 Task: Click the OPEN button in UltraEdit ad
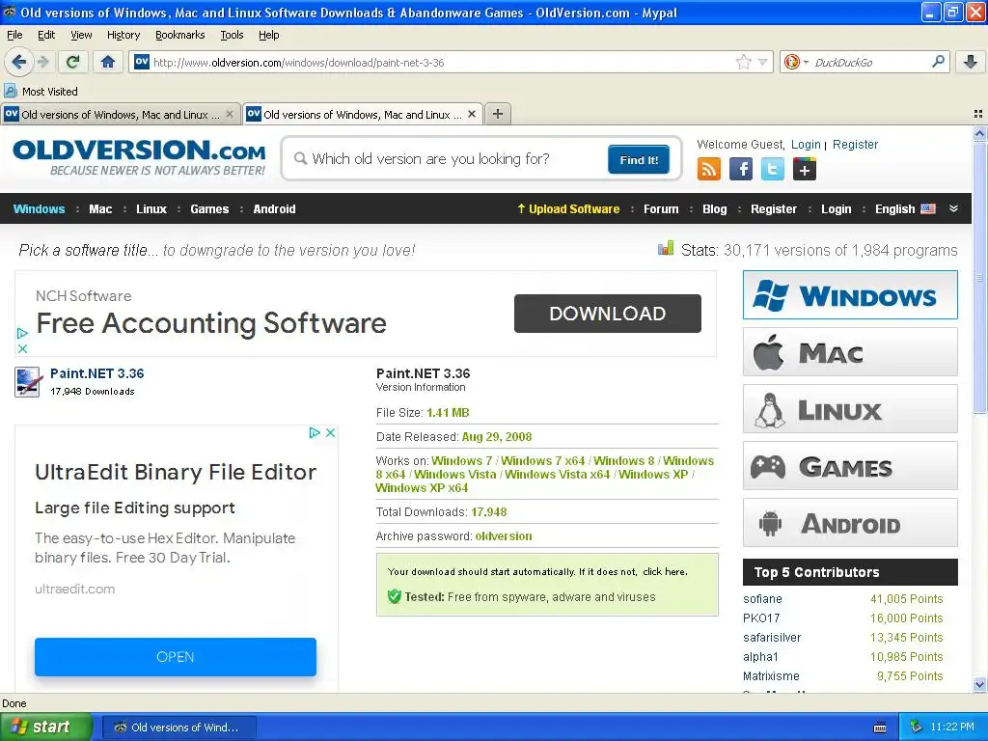[x=176, y=656]
